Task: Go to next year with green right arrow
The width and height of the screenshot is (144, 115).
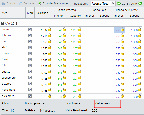Action: 140,3
